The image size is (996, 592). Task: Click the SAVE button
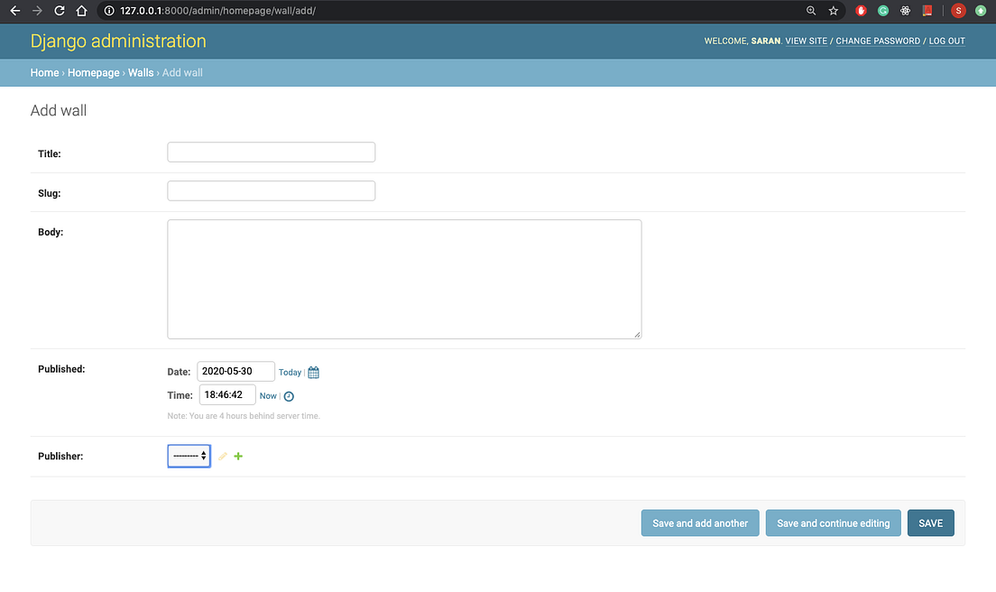[x=930, y=523]
